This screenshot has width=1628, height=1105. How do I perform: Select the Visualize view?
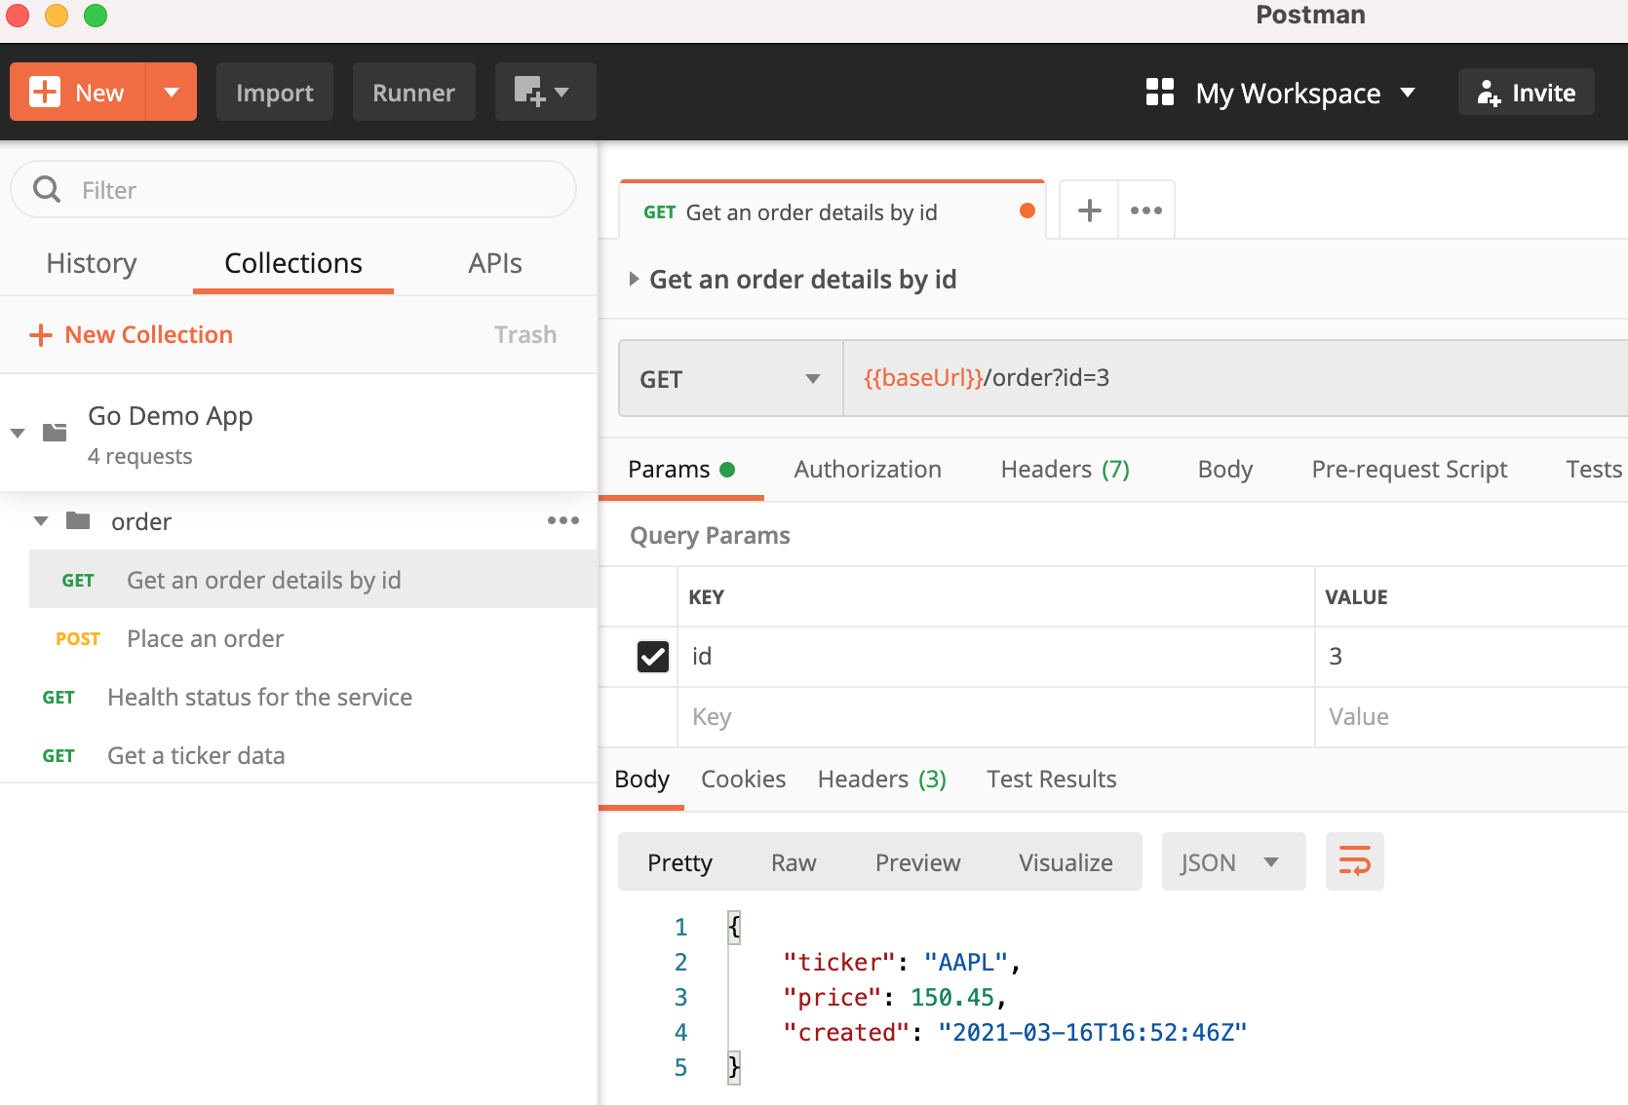1066,862
